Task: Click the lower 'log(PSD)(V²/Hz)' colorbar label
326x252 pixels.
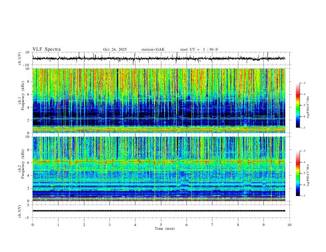Action: click(308, 175)
